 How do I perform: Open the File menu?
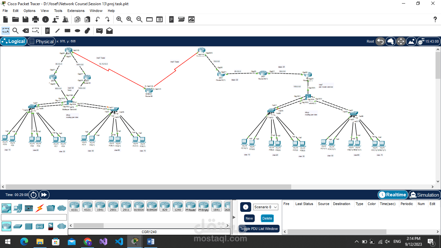pos(5,11)
